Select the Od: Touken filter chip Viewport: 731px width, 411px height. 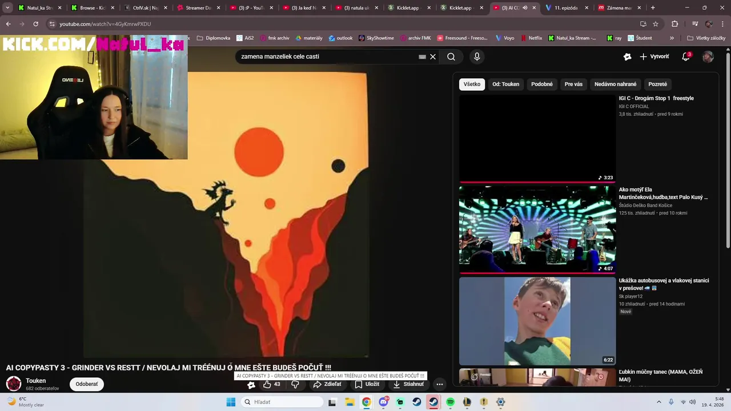pos(506,84)
